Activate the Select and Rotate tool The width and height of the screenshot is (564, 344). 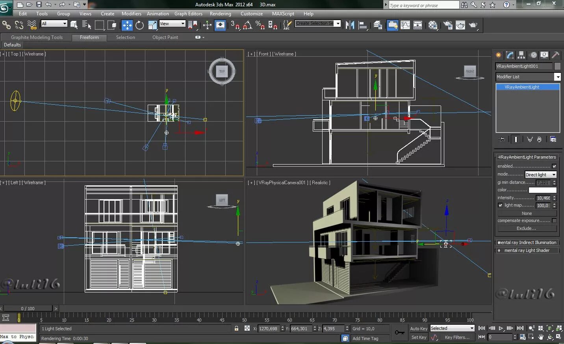140,26
